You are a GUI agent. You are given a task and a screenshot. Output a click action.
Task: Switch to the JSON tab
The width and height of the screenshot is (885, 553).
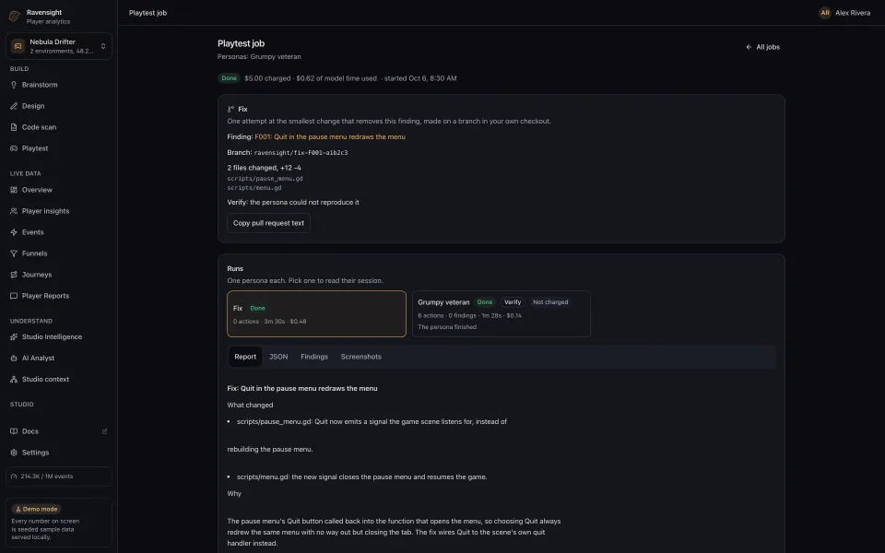click(x=278, y=357)
